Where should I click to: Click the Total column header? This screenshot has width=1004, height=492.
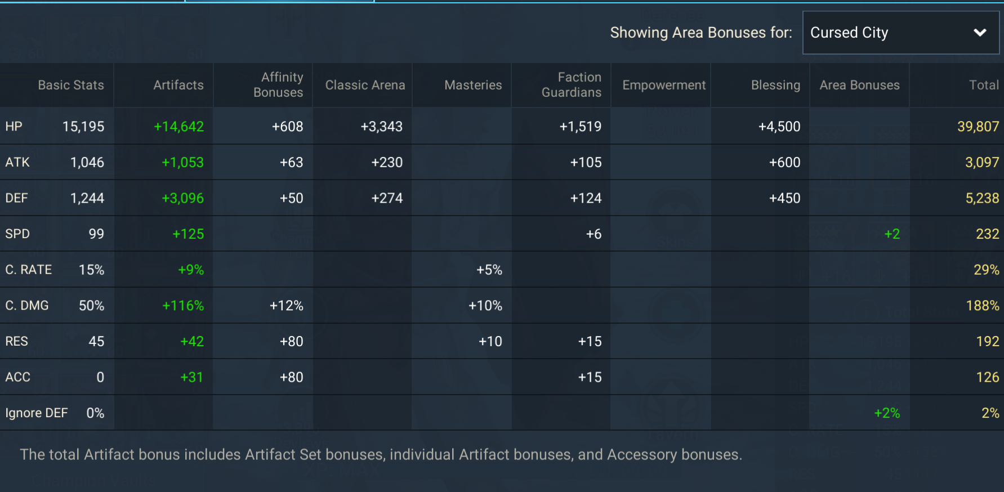pyautogui.click(x=984, y=85)
